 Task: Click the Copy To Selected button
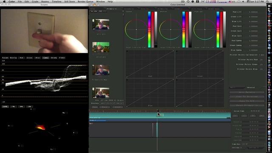point(247,96)
